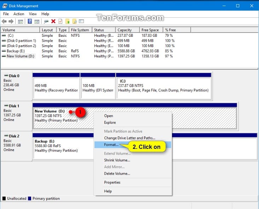Sort by the File System column header

81,30
